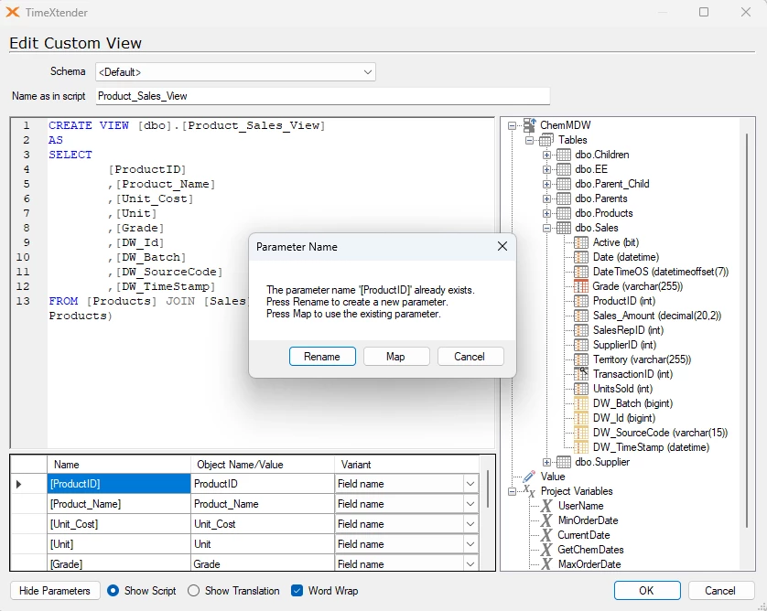Click the Name column header
This screenshot has height=611, width=767.
119,465
